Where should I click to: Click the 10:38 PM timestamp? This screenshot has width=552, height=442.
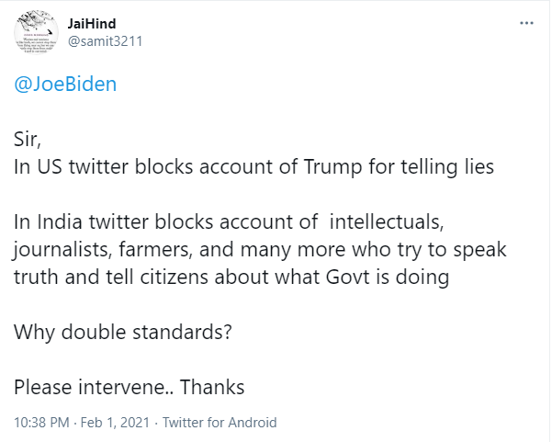click(x=41, y=423)
